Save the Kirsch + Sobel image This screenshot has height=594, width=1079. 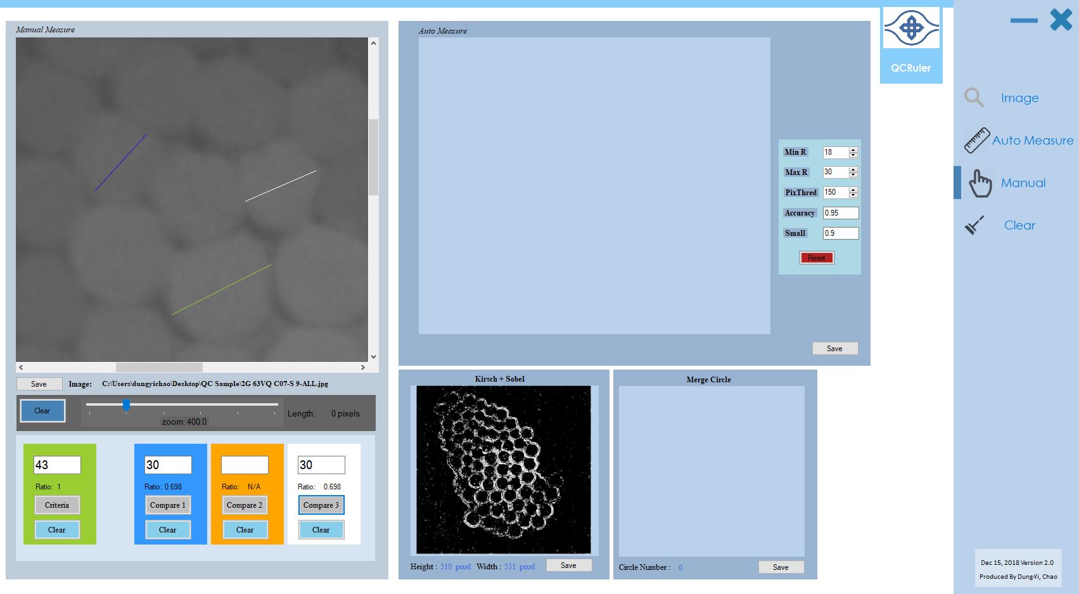[569, 565]
